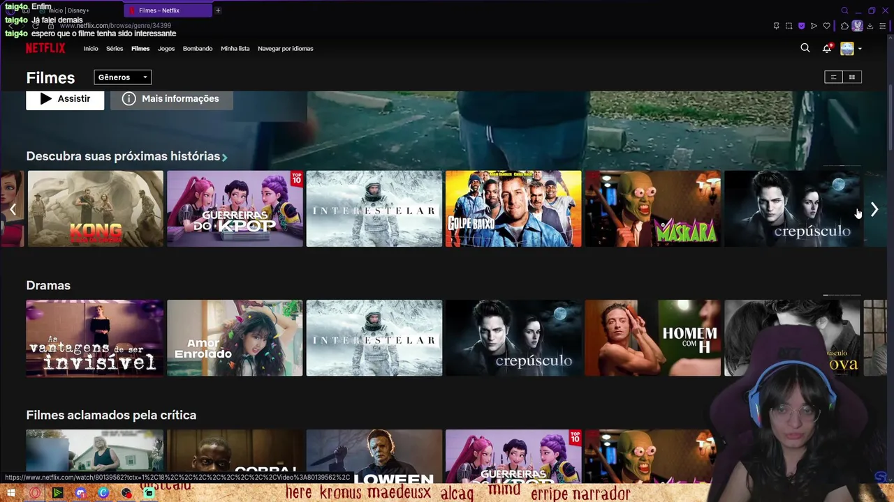This screenshot has width=894, height=502.
Task: Click the Netflix logo
Action: tap(45, 48)
